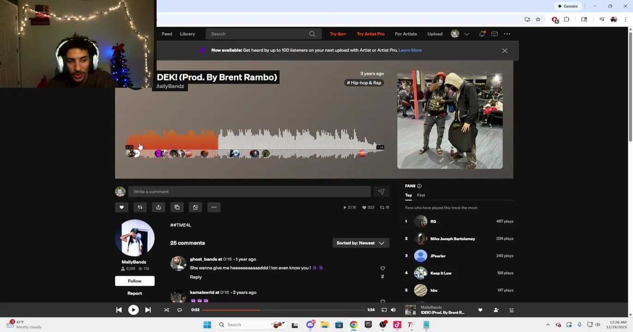Switch to the First fans tab
Viewport: 633px width, 332px height.
click(421, 196)
